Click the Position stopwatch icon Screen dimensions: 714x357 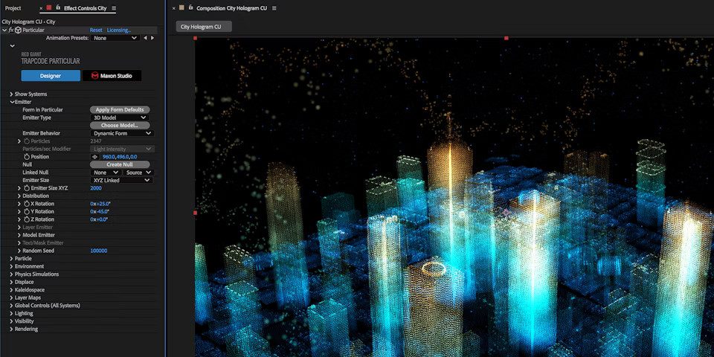point(28,157)
